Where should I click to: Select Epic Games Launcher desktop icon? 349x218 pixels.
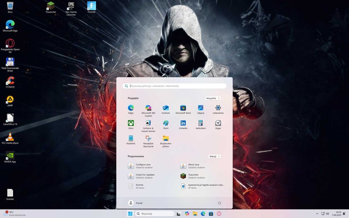point(71,9)
